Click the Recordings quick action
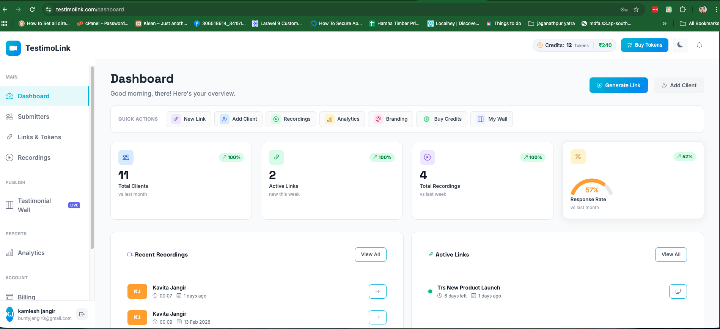 (x=291, y=119)
